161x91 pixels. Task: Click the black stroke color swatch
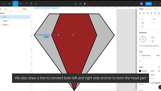tap(140, 71)
